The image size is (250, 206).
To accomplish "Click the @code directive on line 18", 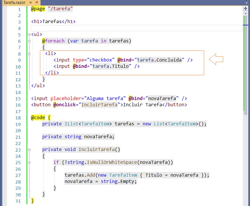I will point(38,118).
